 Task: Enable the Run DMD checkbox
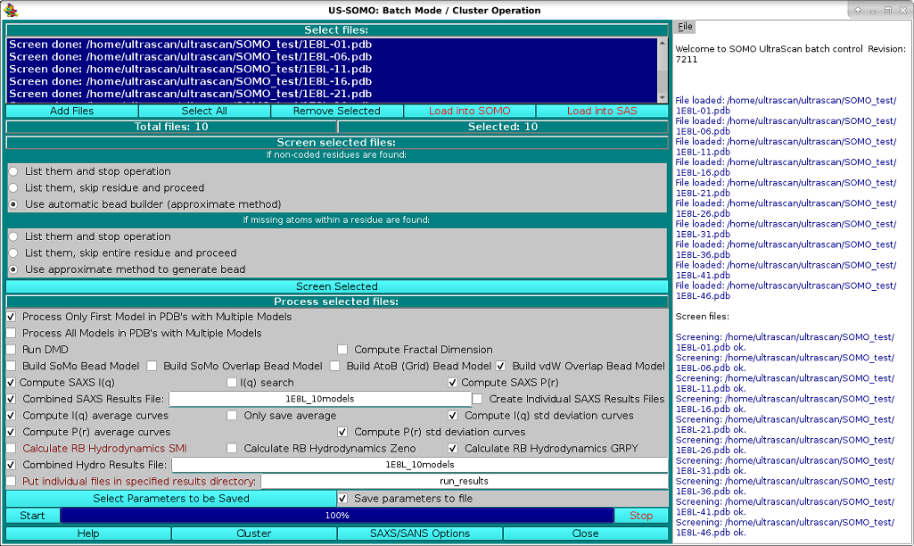click(12, 350)
